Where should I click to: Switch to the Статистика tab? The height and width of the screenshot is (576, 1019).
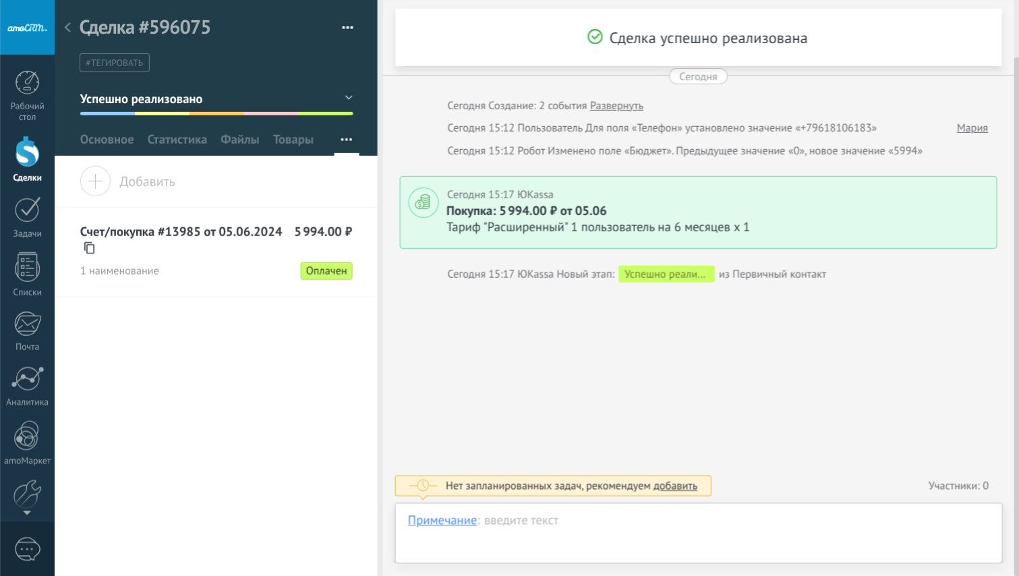point(177,140)
